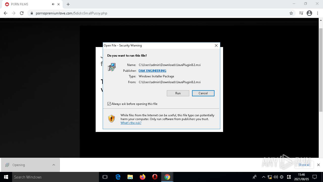This screenshot has width=323, height=182.
Task: Open the D&K ENGINEERING publisher link
Action: pyautogui.click(x=152, y=71)
